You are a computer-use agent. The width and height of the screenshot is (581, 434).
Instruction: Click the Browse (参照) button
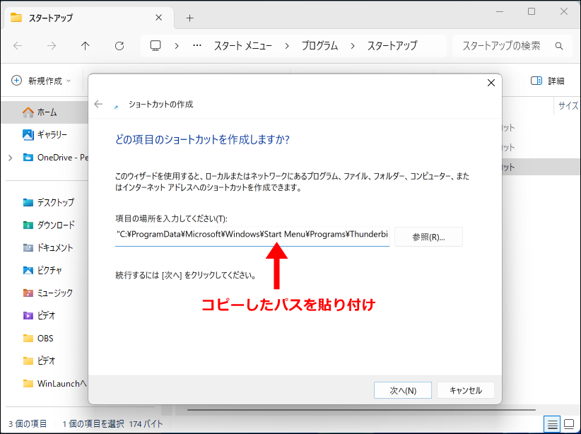point(428,237)
